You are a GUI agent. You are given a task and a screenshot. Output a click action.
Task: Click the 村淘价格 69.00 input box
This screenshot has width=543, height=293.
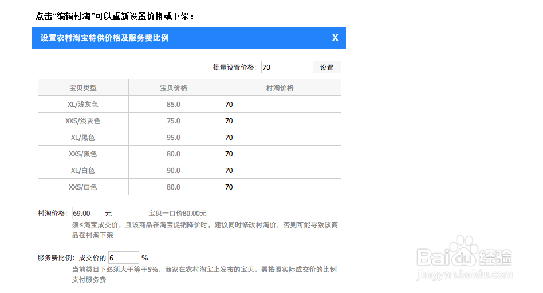pos(87,213)
